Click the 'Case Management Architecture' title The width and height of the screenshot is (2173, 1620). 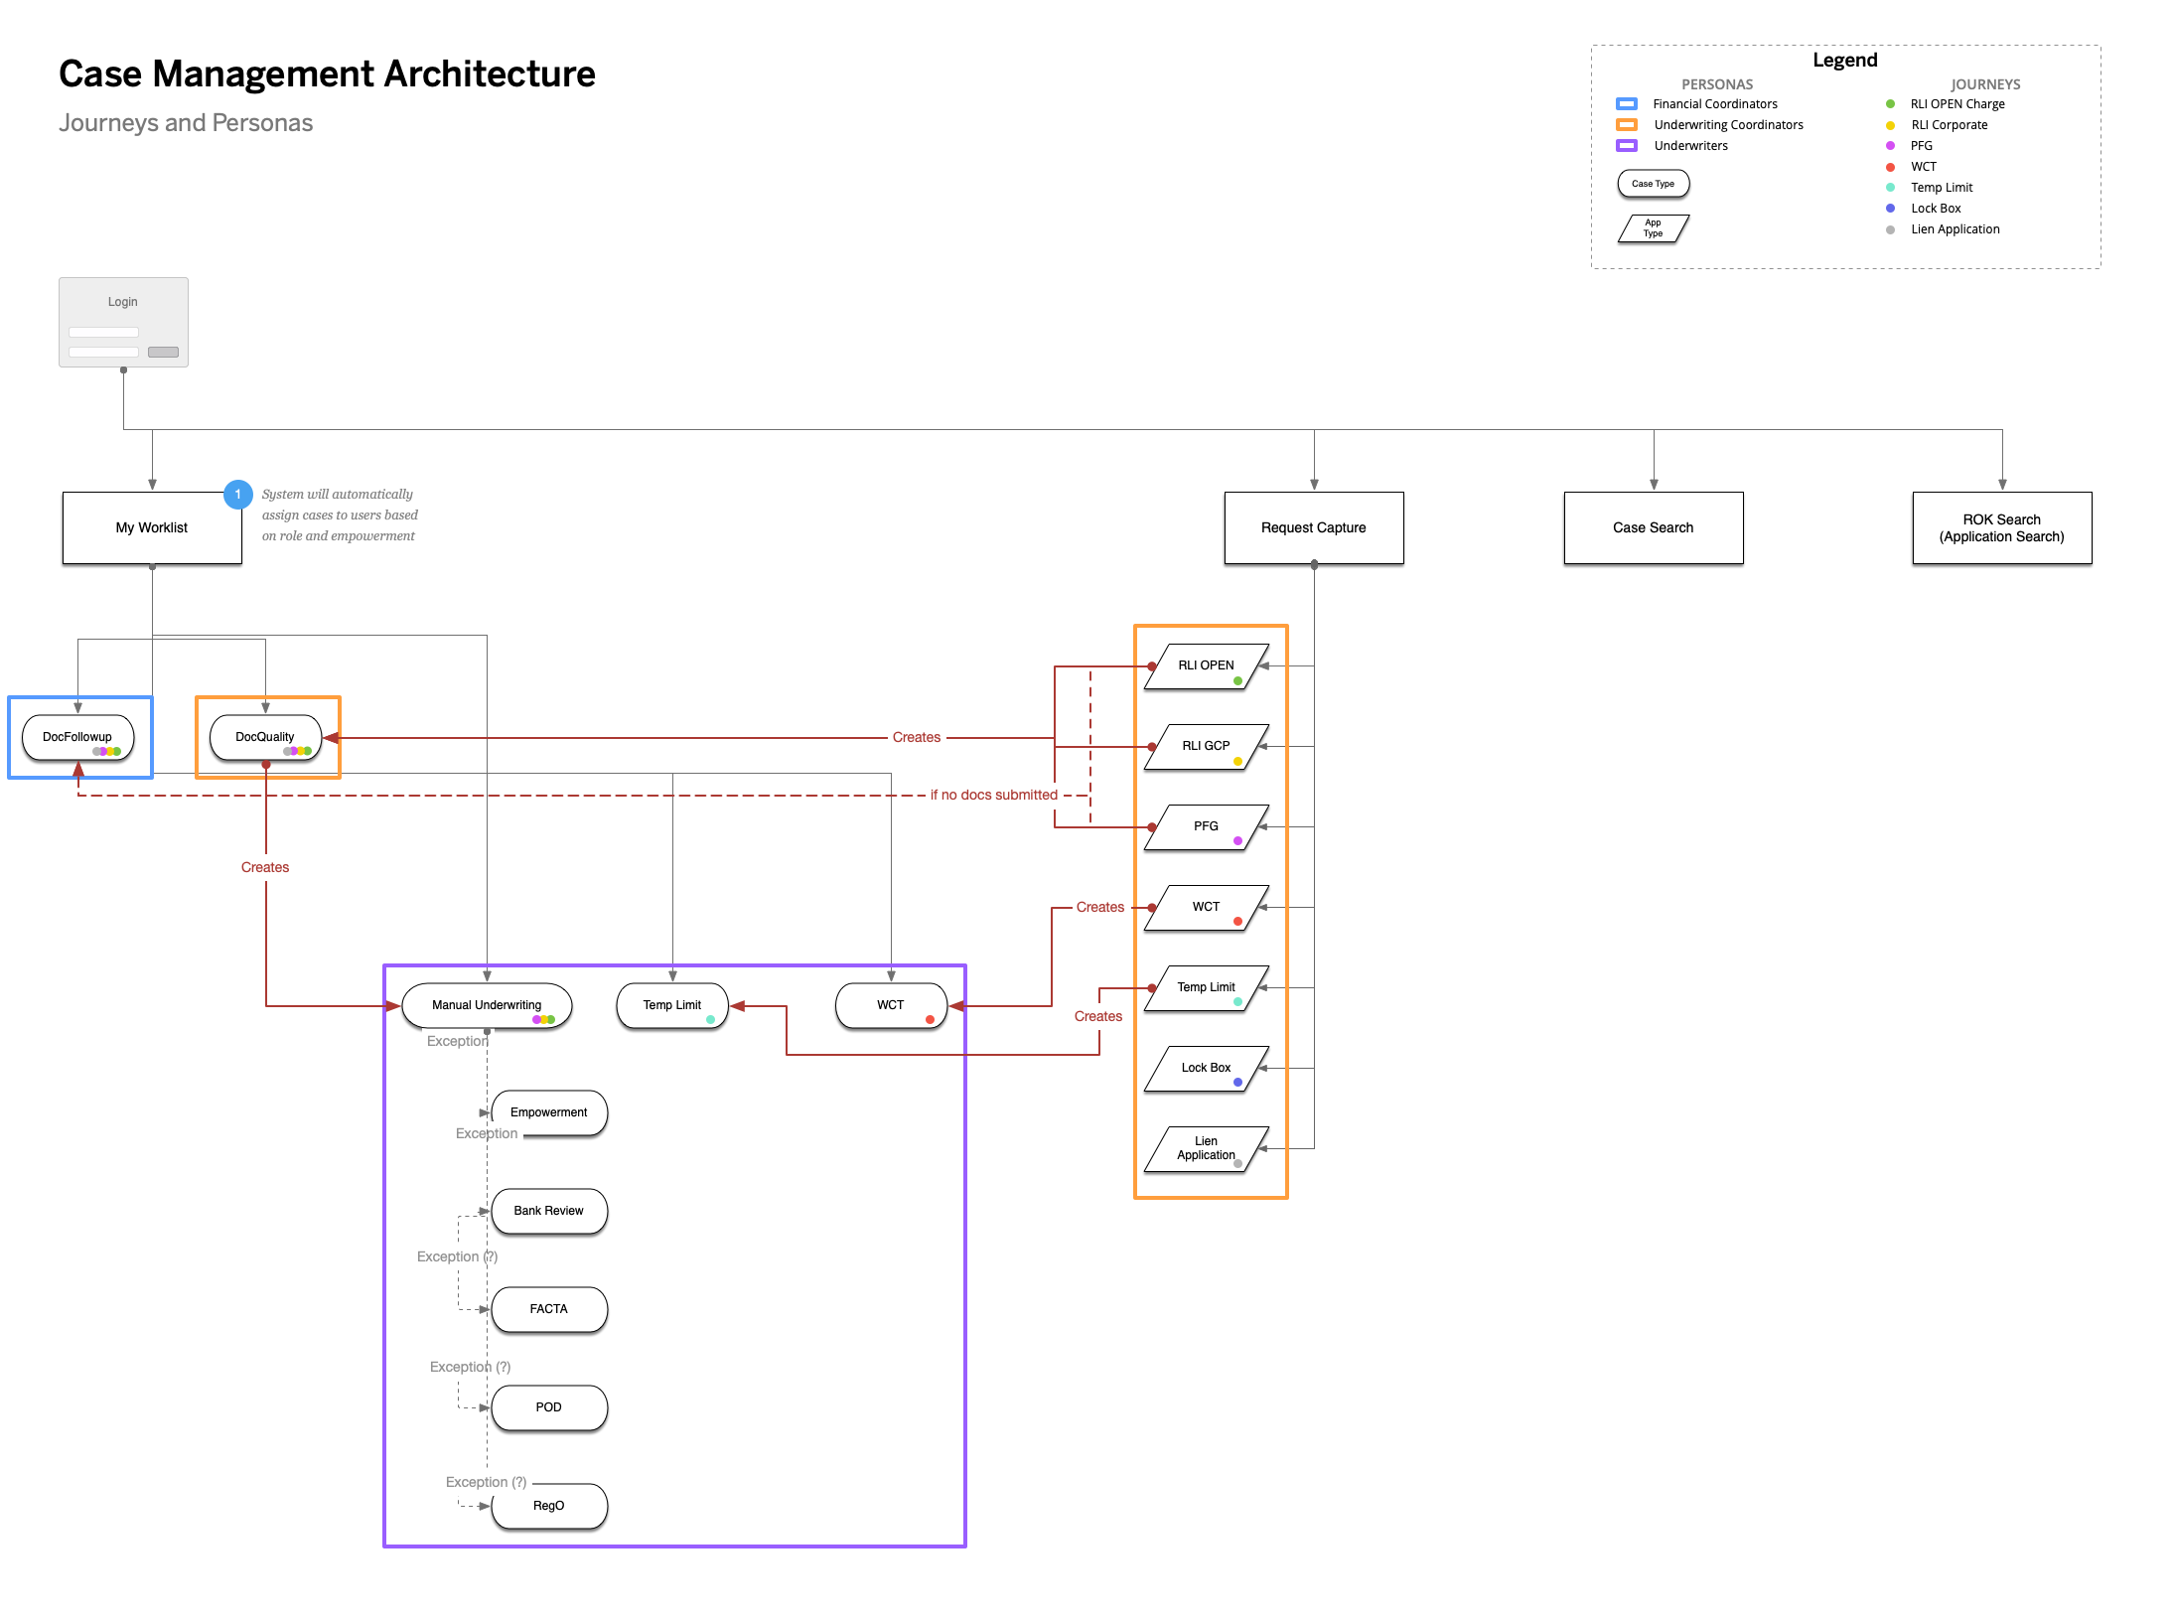[327, 74]
